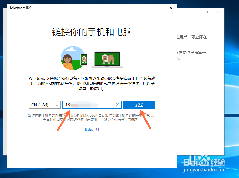Click into the phone number input field
239x178 pixels.
click(92, 105)
